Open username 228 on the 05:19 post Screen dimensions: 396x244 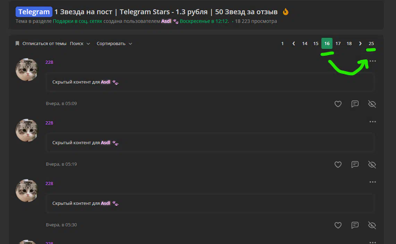pos(49,123)
